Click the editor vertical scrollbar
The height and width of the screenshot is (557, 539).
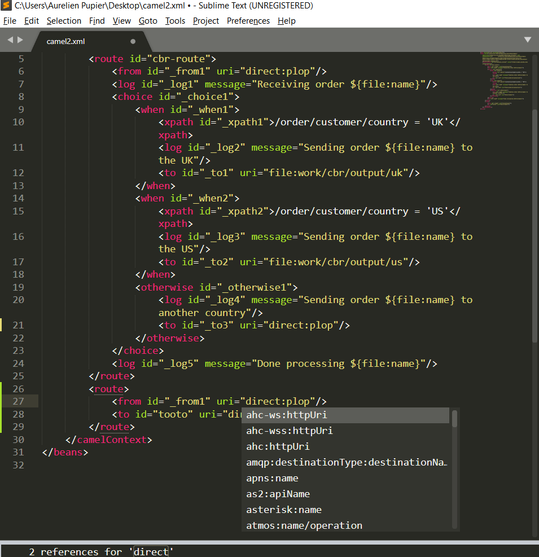pyautogui.click(x=534, y=226)
